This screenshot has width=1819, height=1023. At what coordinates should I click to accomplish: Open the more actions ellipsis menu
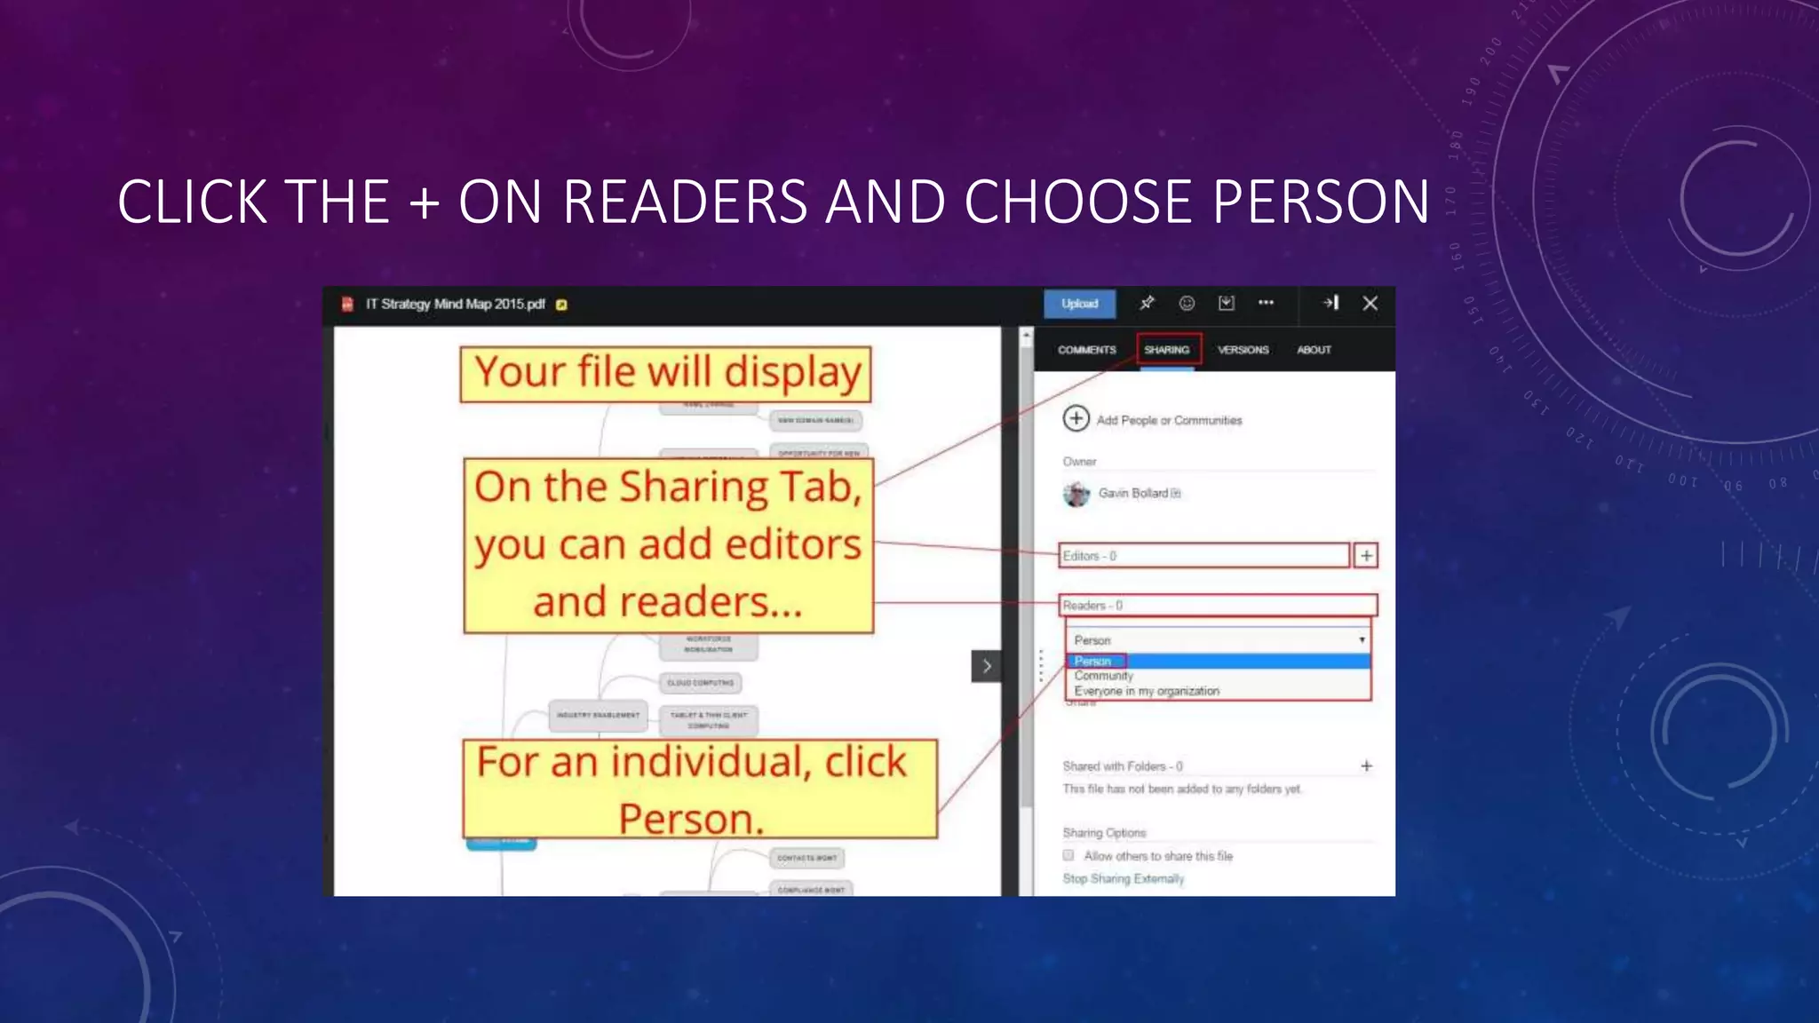1266,303
